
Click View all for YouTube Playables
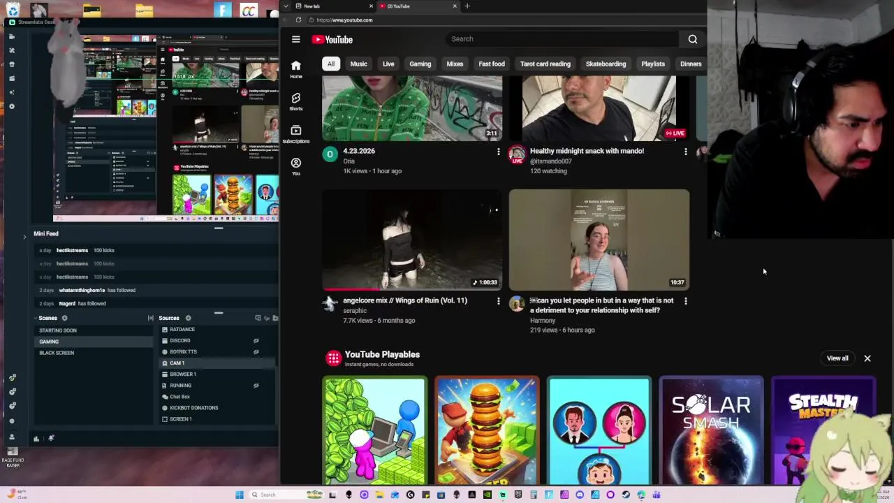click(x=837, y=358)
